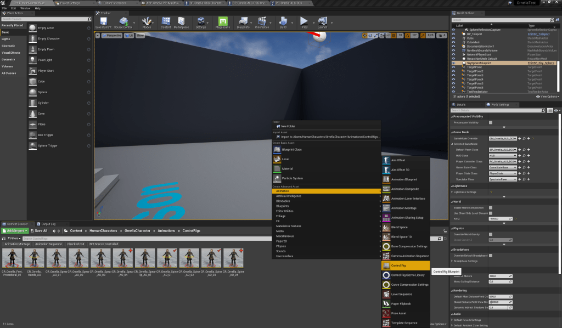
Task: Select Animation Montage in the submenu
Action: click(x=403, y=208)
